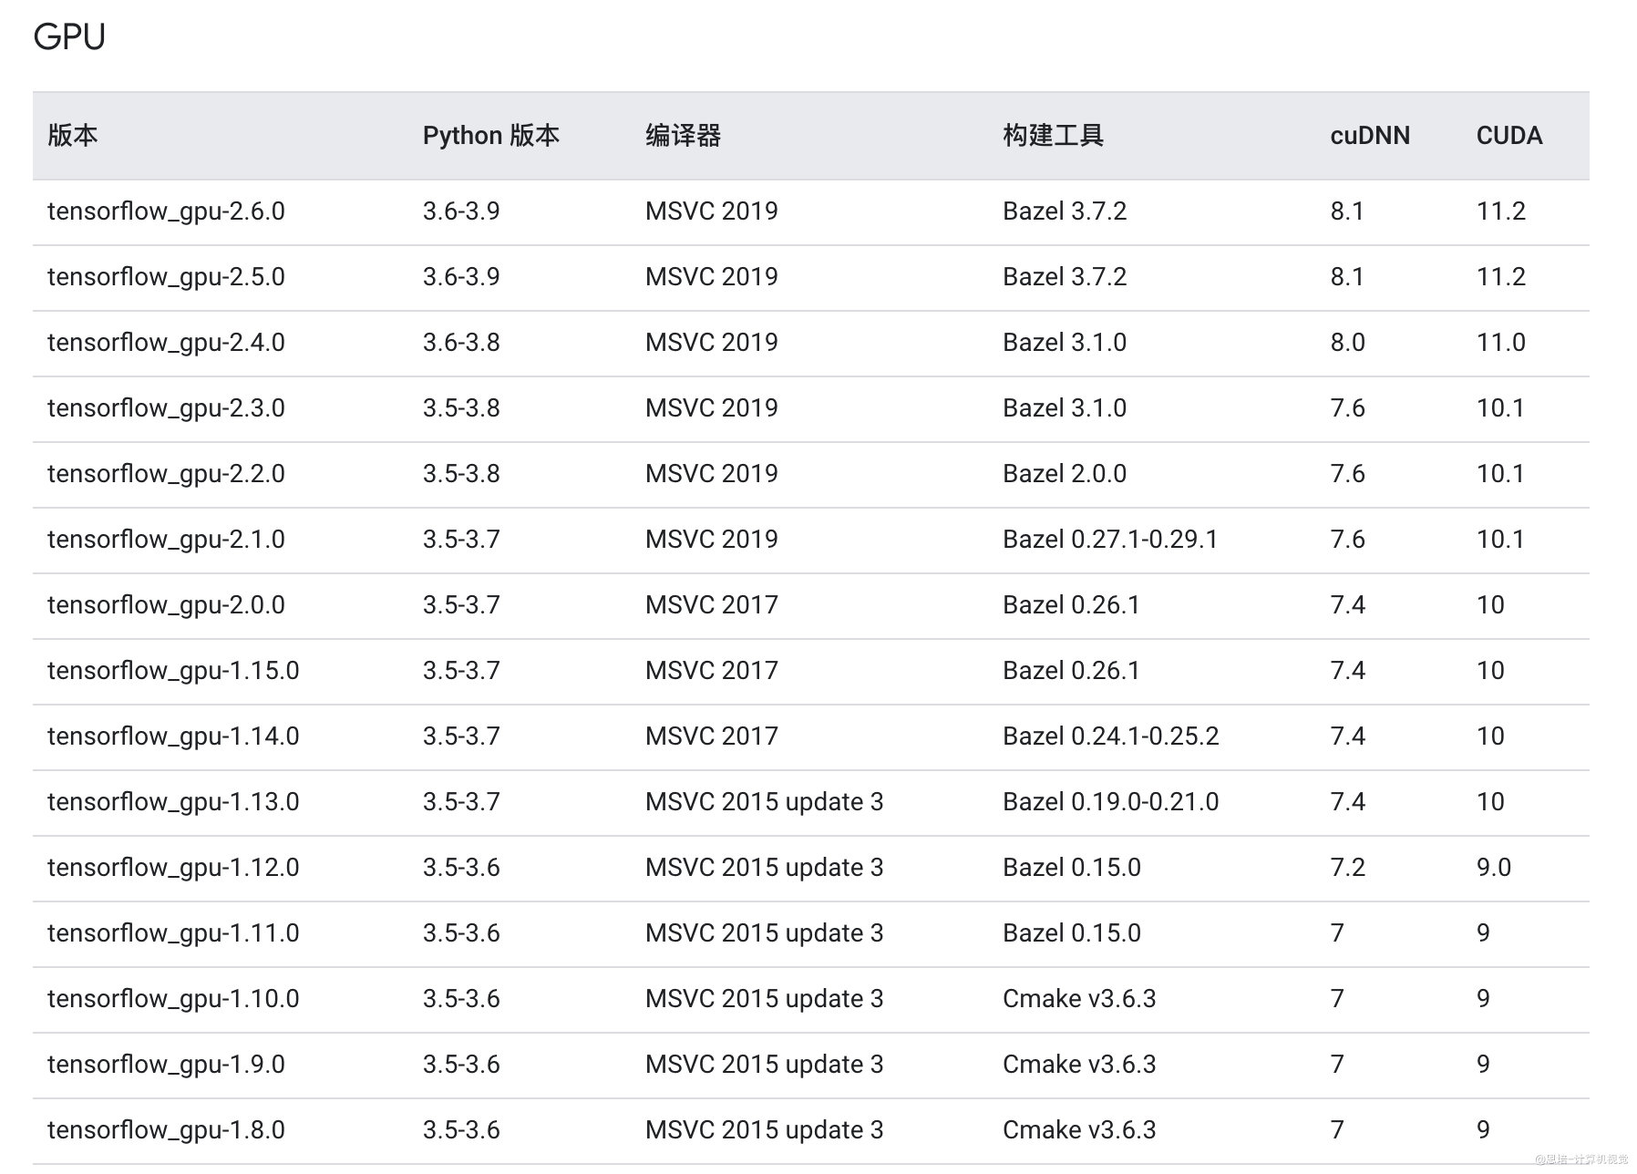Click the tensorflow_gpu-2.5.0 cell
1637x1174 pixels.
166,277
